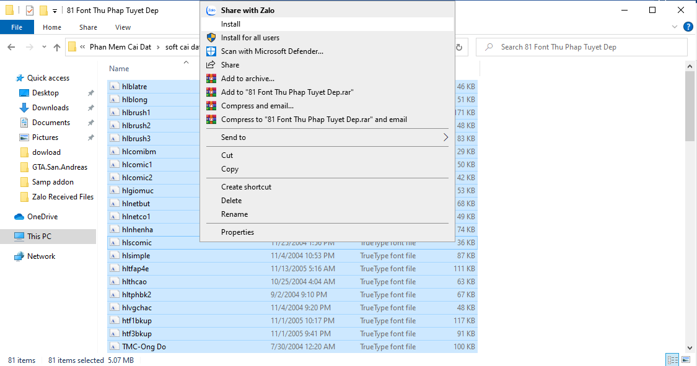Image resolution: width=697 pixels, height=366 pixels.
Task: Click the Zalo icon in context menu
Action: tap(211, 11)
